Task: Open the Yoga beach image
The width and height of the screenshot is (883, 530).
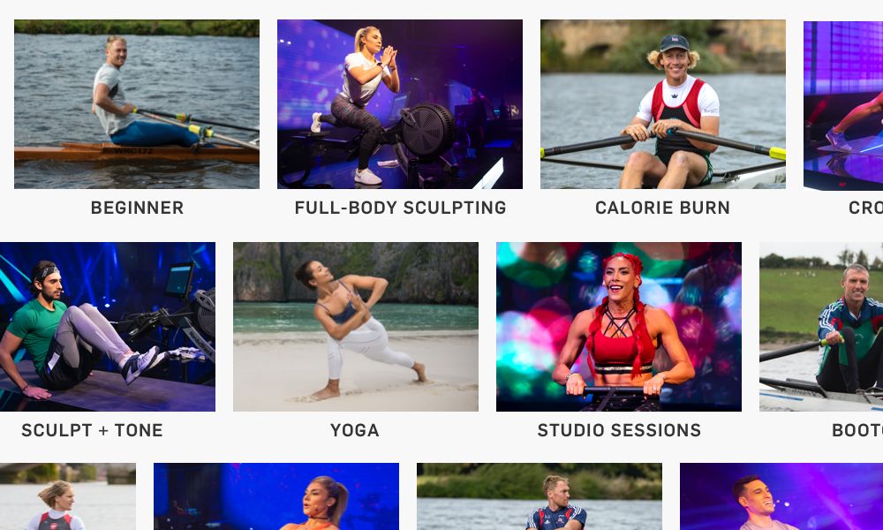Action: (x=356, y=327)
